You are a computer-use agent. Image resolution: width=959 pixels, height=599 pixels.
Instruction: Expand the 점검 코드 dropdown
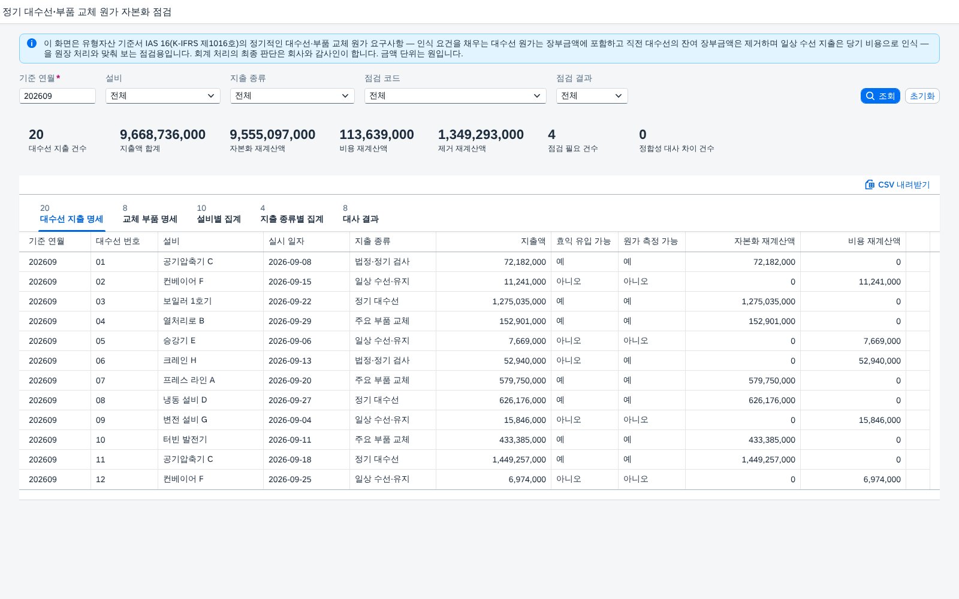click(456, 96)
